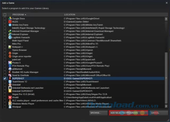Uncheck the SUPERHOT checkbox
The image size is (170, 122).
coord(5,78)
